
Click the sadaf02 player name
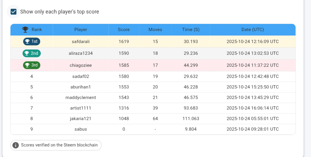[81, 76]
